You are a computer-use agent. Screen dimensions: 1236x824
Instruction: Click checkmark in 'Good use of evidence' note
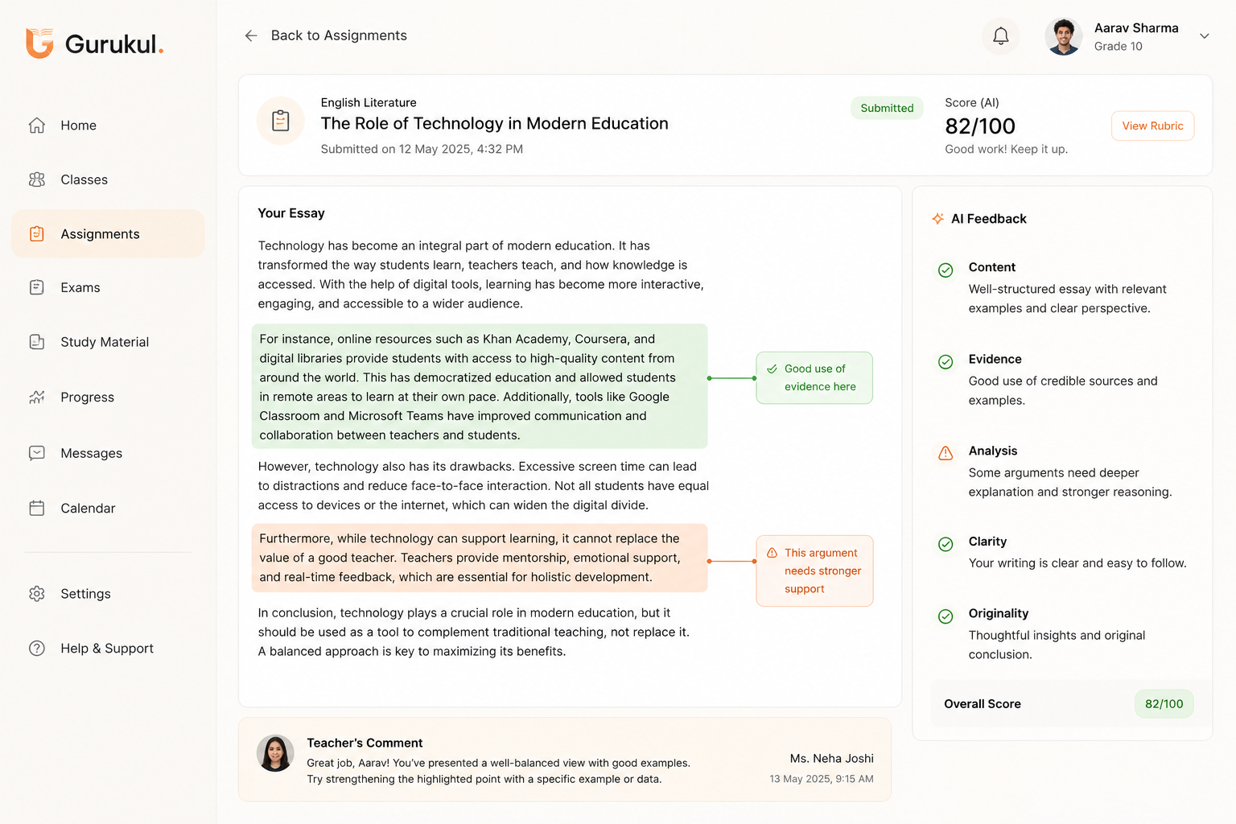(772, 369)
